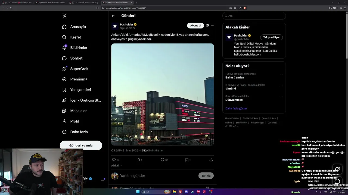Open the Armada AVM photo

tap(163, 95)
